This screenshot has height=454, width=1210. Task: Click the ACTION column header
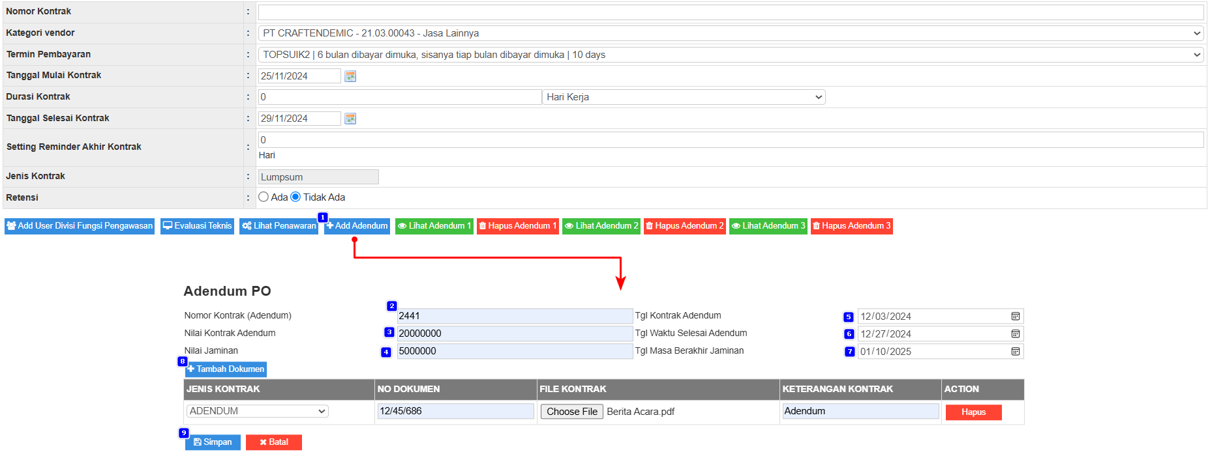(x=983, y=389)
